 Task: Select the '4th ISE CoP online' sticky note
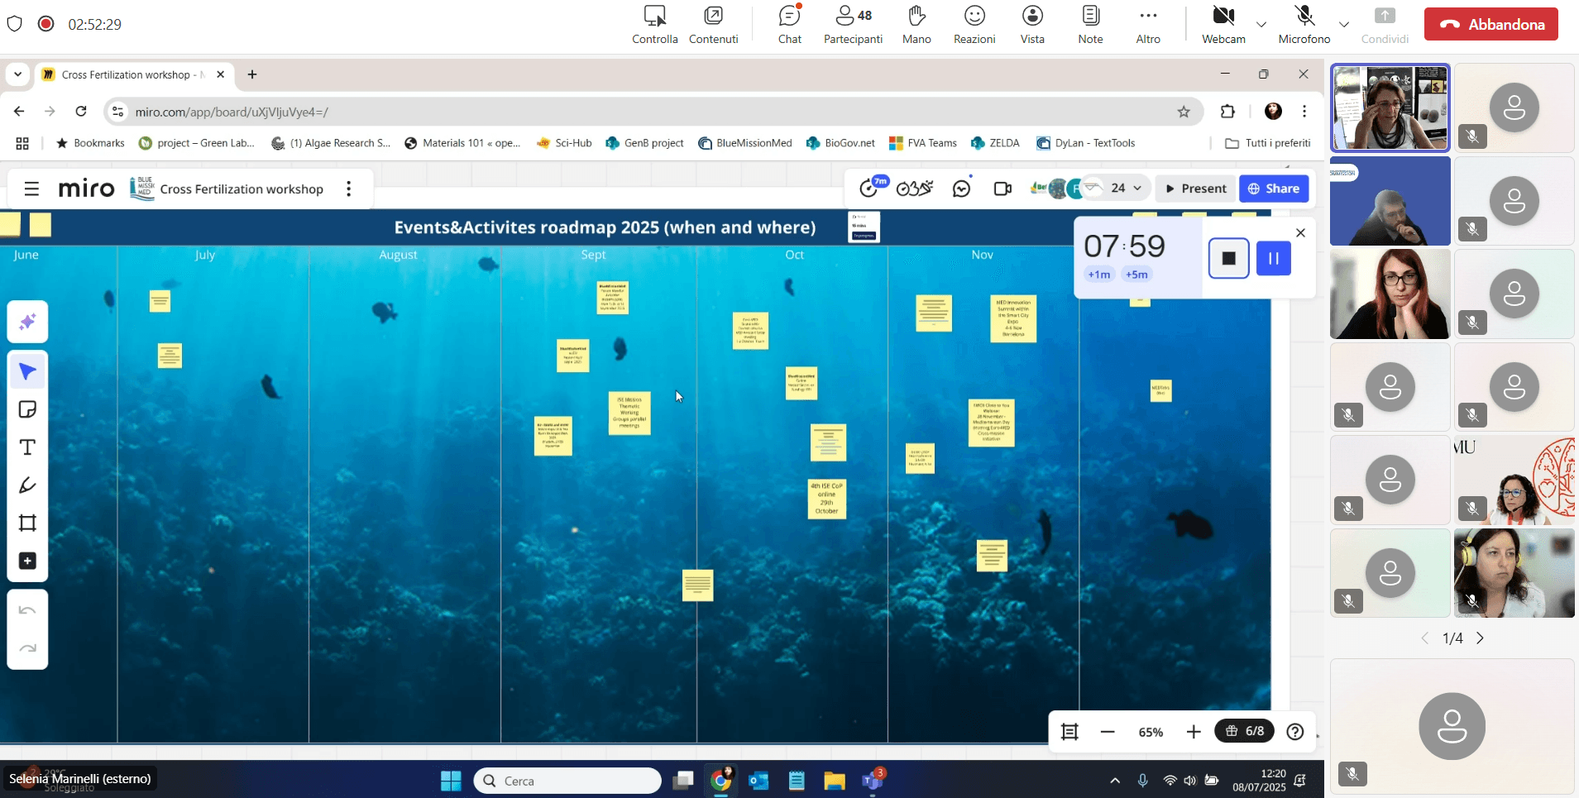click(x=826, y=499)
